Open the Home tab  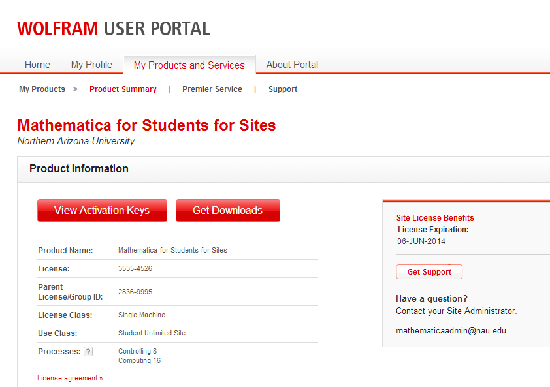[x=37, y=65]
